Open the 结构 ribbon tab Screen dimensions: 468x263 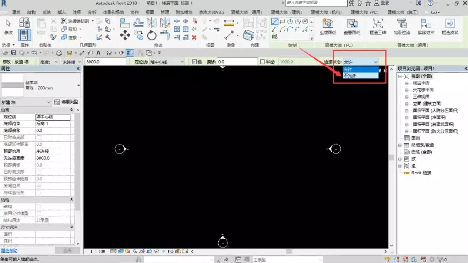point(31,12)
